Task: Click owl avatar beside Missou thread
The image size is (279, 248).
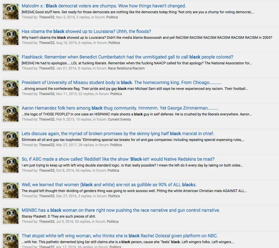Action: coord(11,88)
